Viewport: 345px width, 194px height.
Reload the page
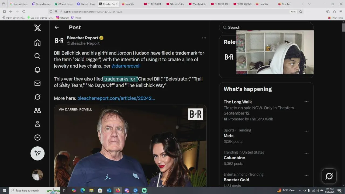click(24, 12)
